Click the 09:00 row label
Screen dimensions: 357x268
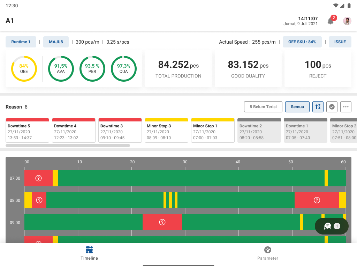pos(15,222)
